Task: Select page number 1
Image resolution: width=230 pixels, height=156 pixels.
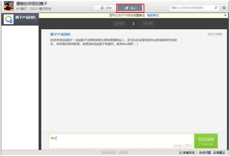Action: coord(134,23)
